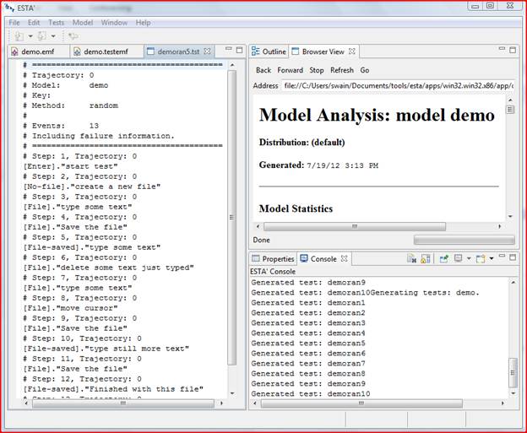Click the second main toolbar icon
Viewport: 527px width, 433px height.
point(41,36)
